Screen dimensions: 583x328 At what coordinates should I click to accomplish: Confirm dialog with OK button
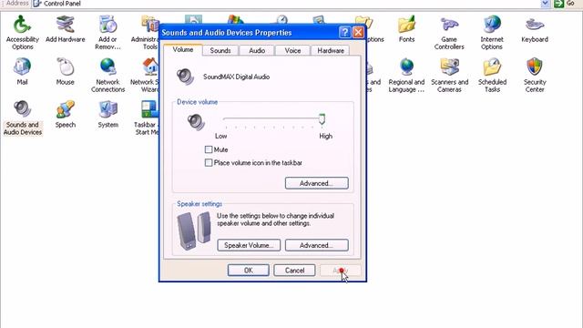pos(249,270)
